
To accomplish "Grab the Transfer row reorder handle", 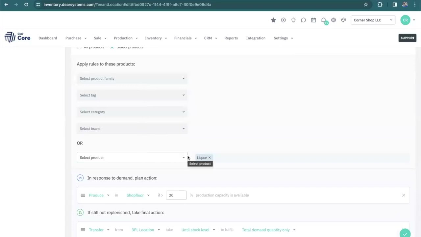I will coord(83,230).
